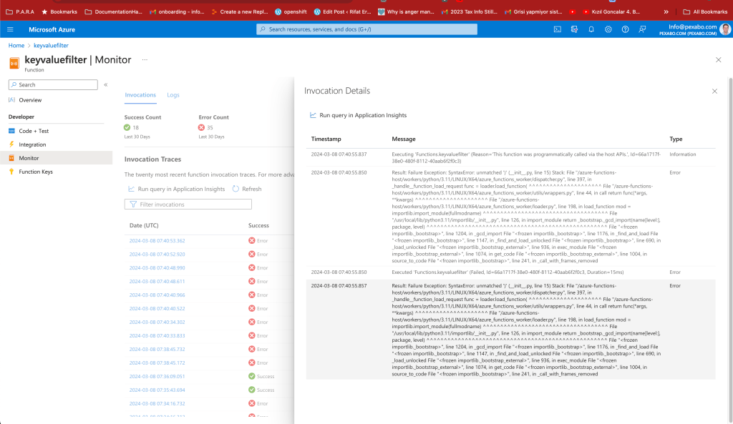733x424 pixels.
Task: Select the log row timestamped 07:40:55.857
Action: tap(510, 330)
